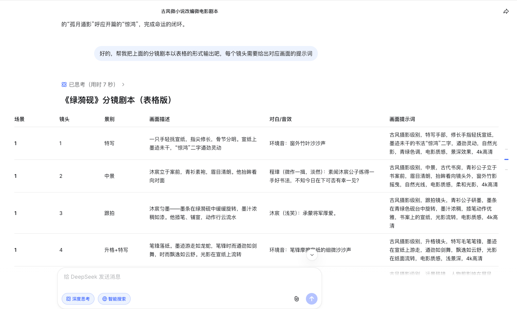Viewport: 517px width, 309px height.
Task: Click the conversation title 古风微小说改编微电影剧本
Action: 190,11
